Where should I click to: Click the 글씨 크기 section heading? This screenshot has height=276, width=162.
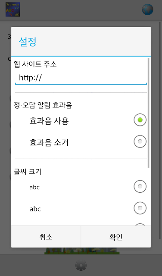[28, 172]
